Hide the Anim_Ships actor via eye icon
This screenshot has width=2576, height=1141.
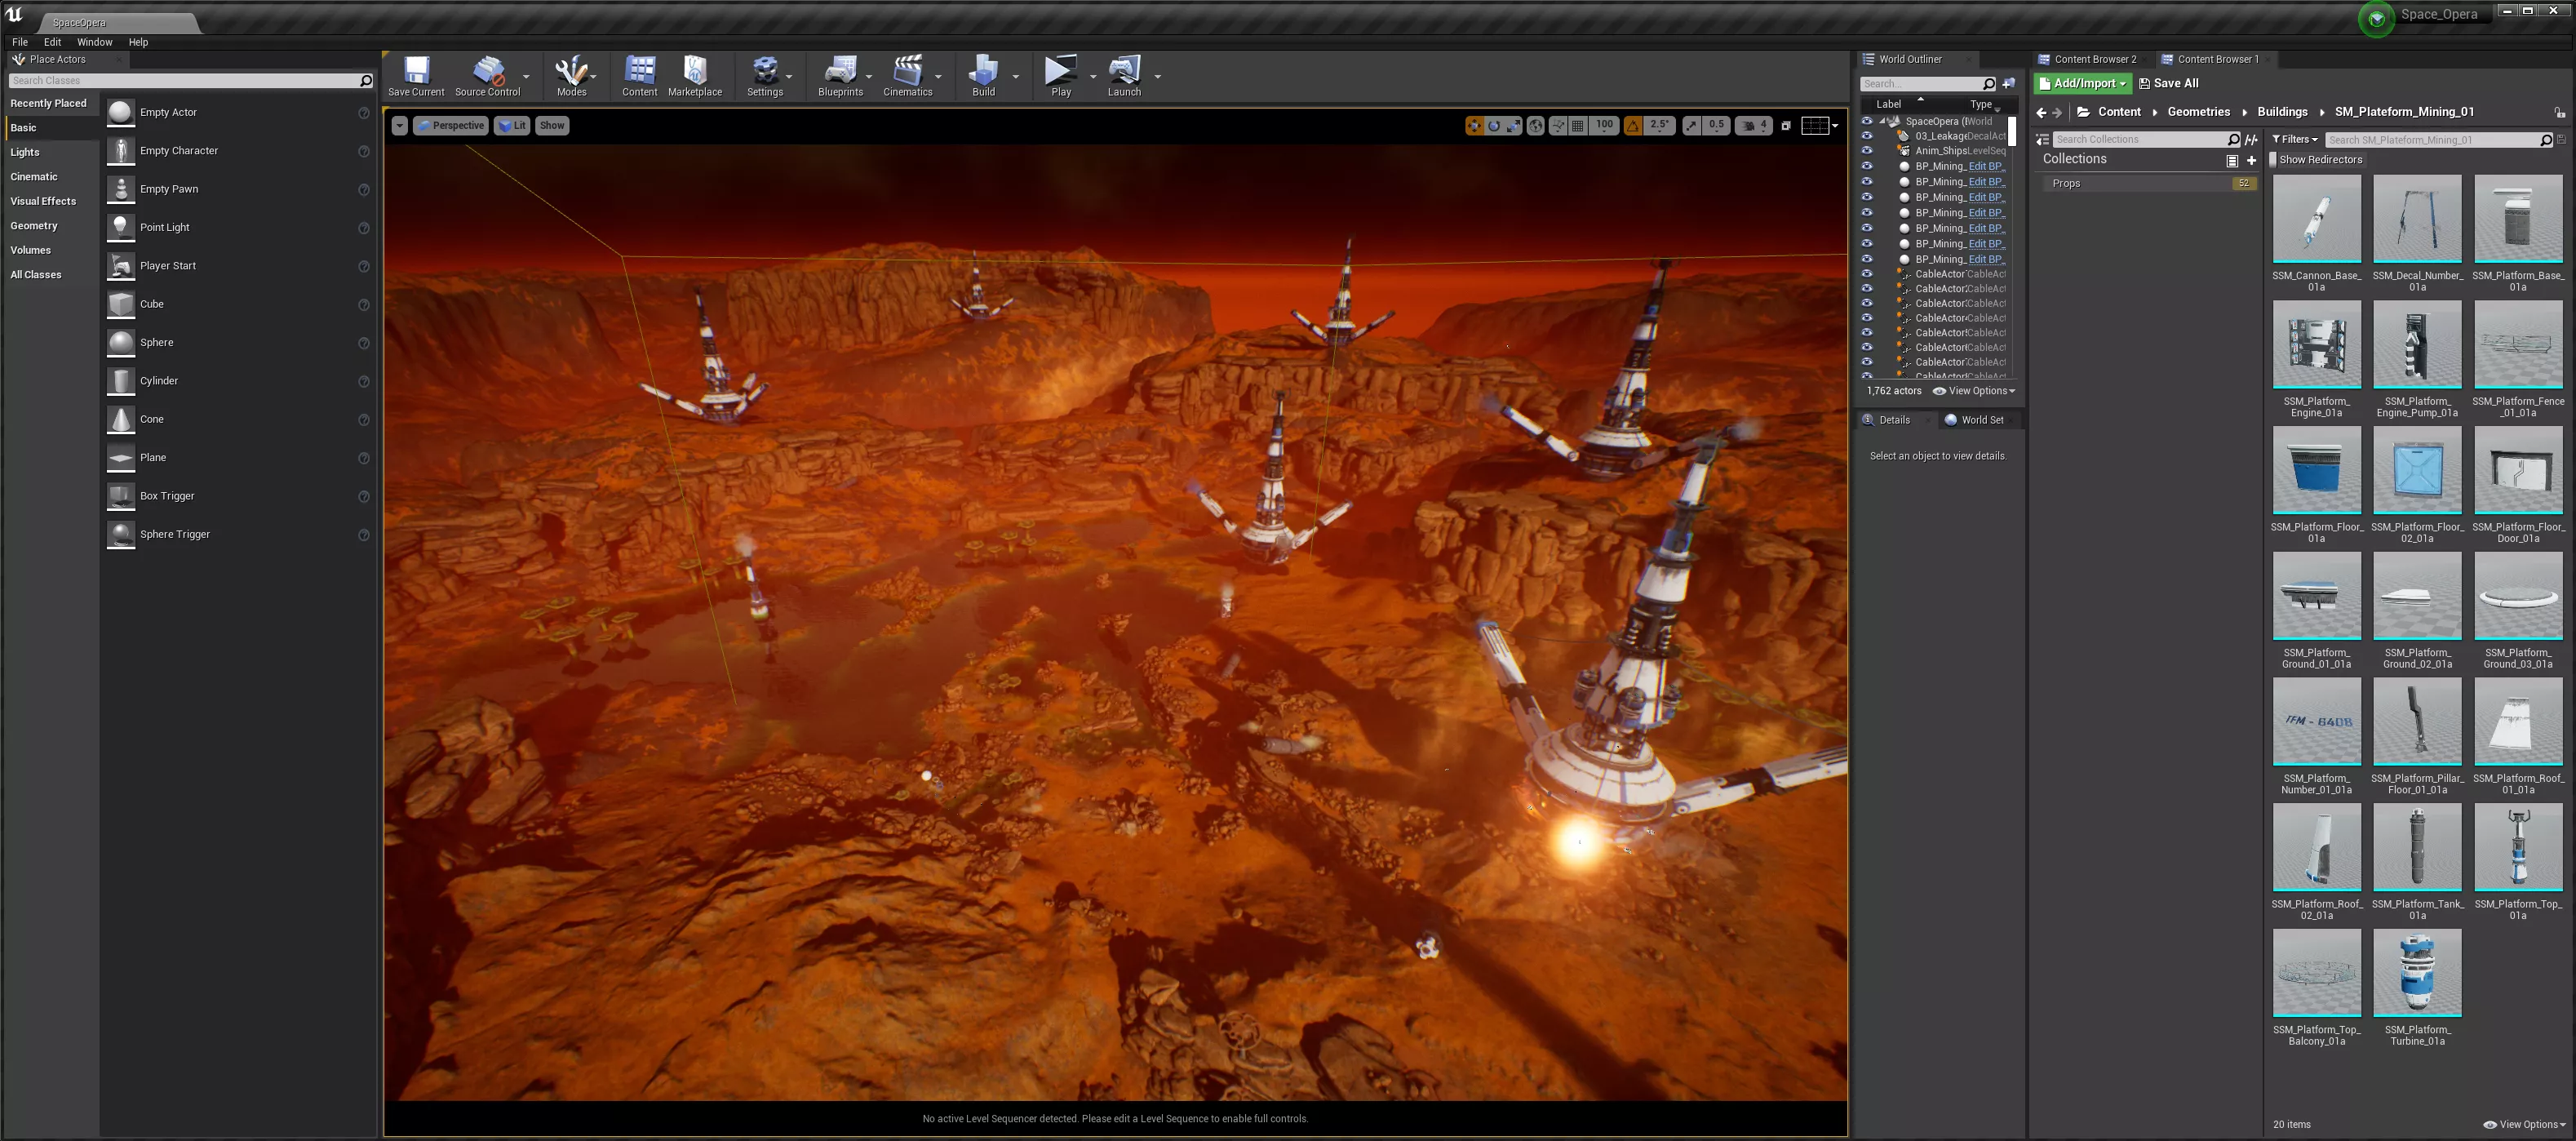click(1866, 151)
